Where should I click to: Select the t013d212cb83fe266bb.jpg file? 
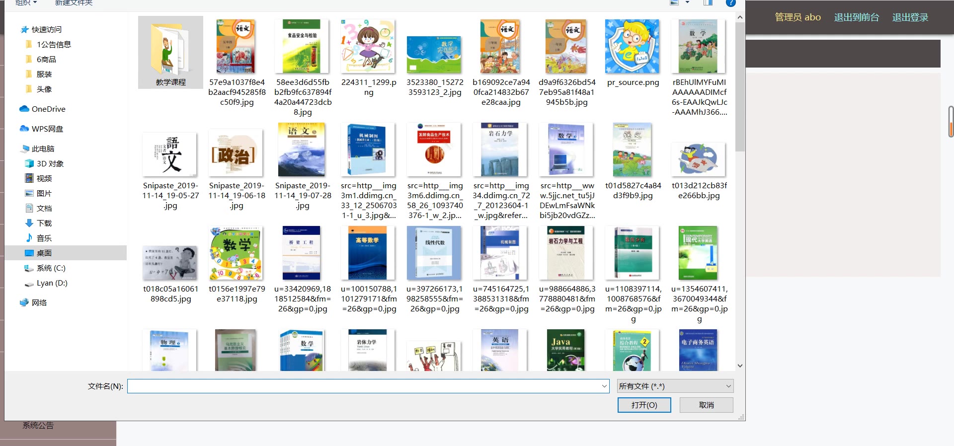(x=699, y=171)
